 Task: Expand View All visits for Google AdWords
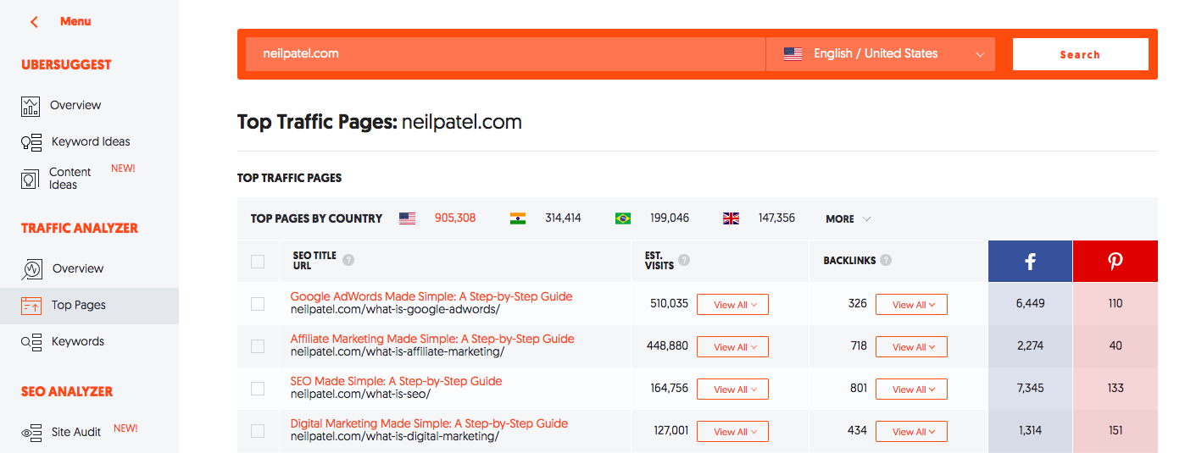click(732, 305)
